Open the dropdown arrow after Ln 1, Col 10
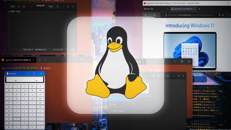The height and width of the screenshot is (130, 231). point(67,49)
